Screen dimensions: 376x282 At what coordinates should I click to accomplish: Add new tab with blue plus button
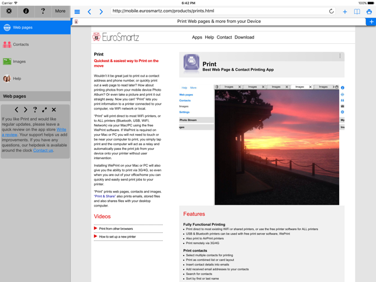point(371,22)
